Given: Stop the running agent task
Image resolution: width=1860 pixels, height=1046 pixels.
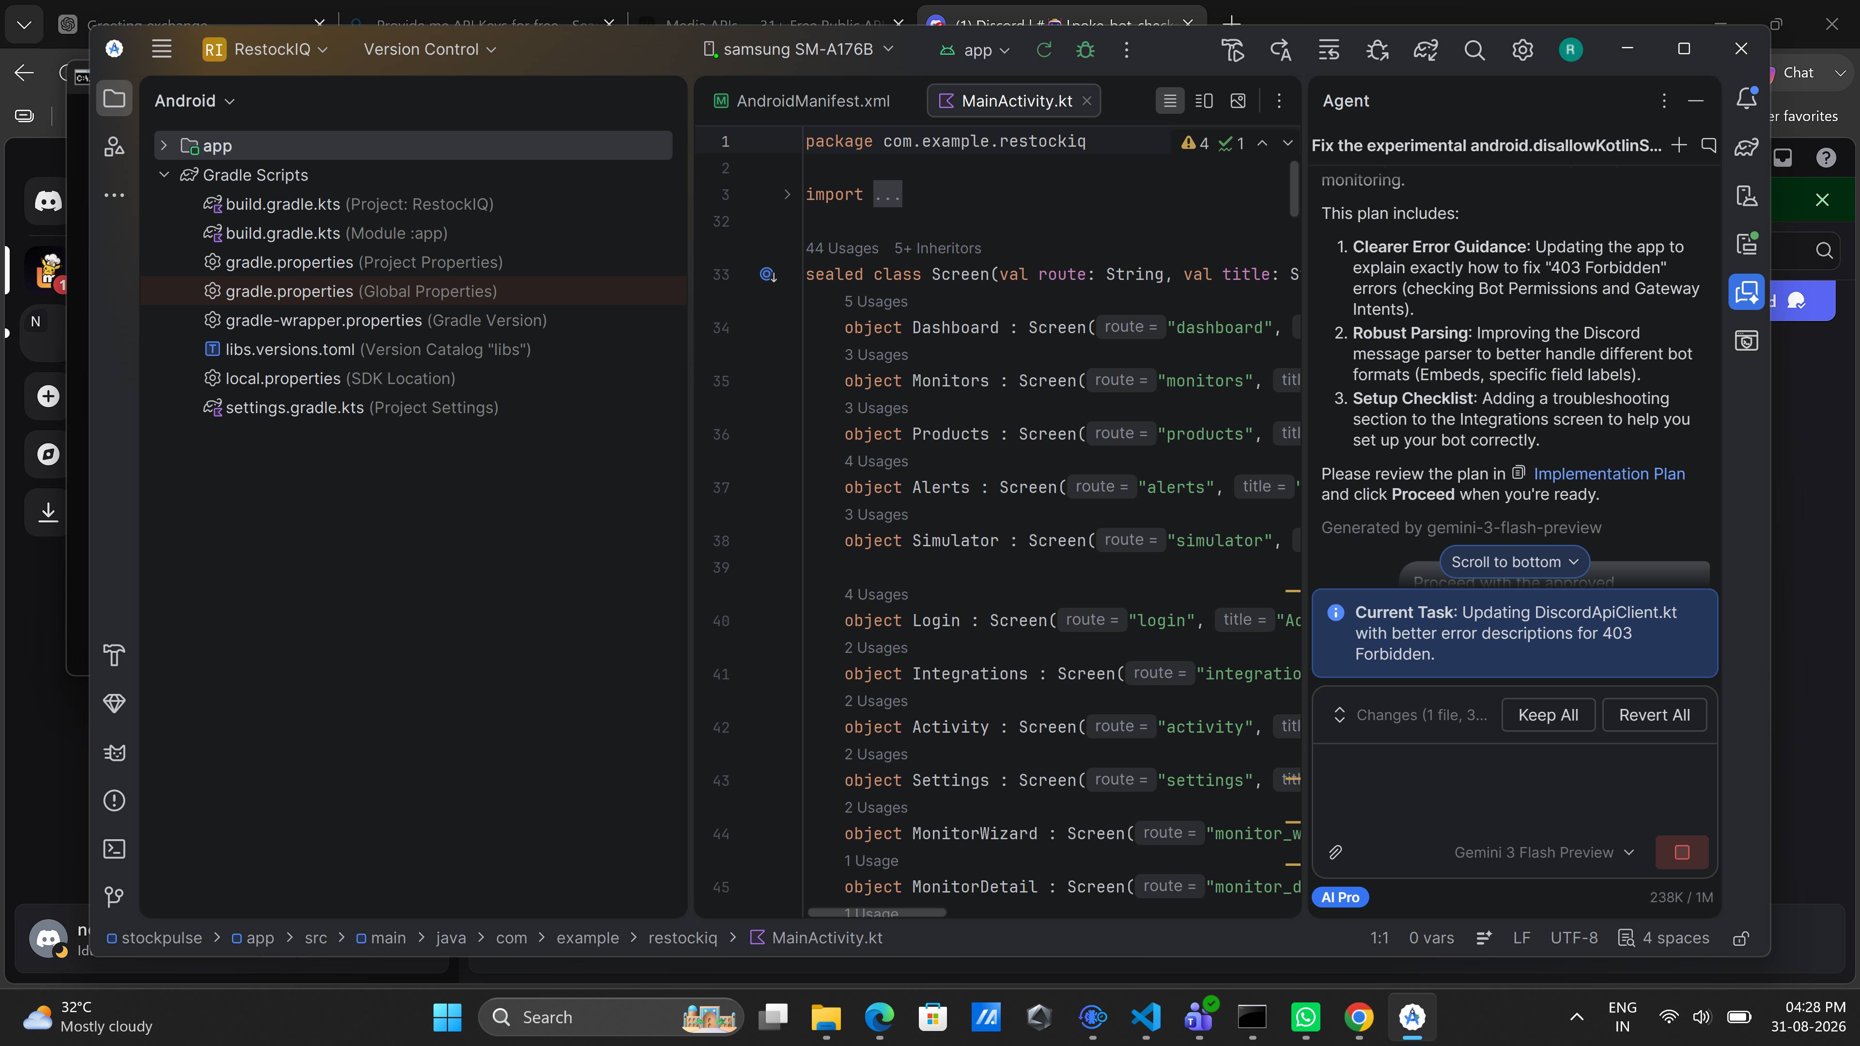Looking at the screenshot, I should 1682,852.
